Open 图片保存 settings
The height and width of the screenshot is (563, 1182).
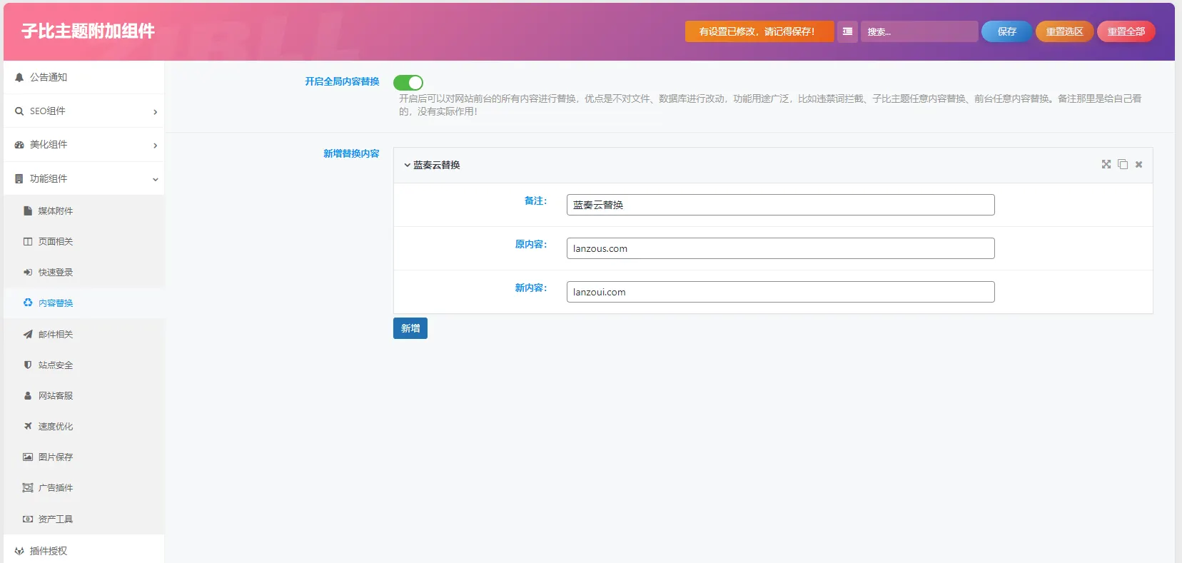click(x=84, y=457)
